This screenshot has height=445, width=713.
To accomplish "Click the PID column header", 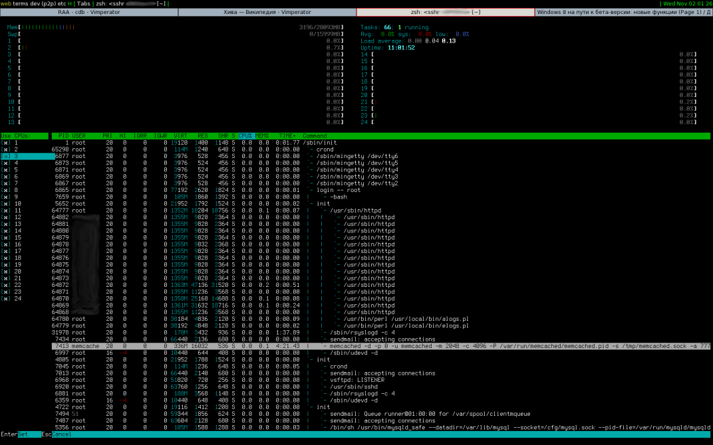I will tap(63, 136).
